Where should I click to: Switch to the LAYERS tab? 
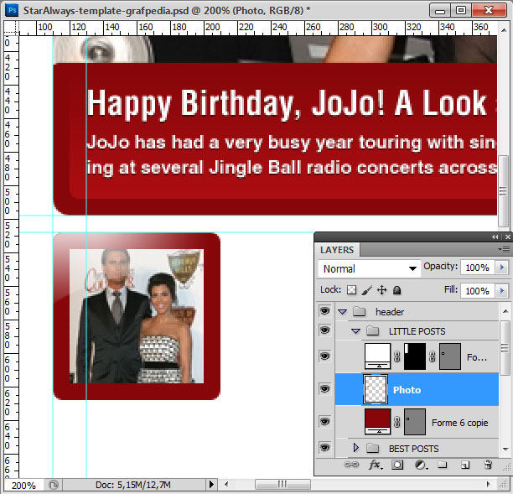[337, 250]
